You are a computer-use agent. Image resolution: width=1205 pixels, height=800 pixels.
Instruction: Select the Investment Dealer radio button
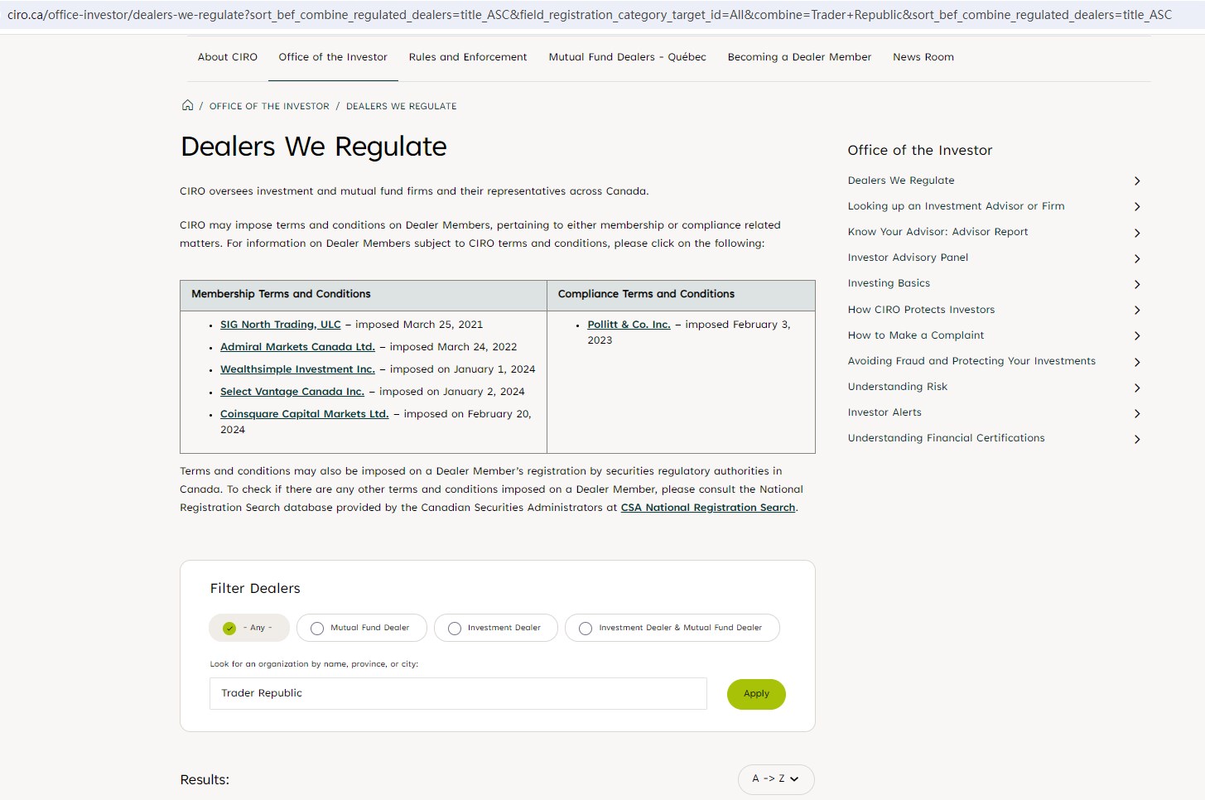[x=495, y=628]
